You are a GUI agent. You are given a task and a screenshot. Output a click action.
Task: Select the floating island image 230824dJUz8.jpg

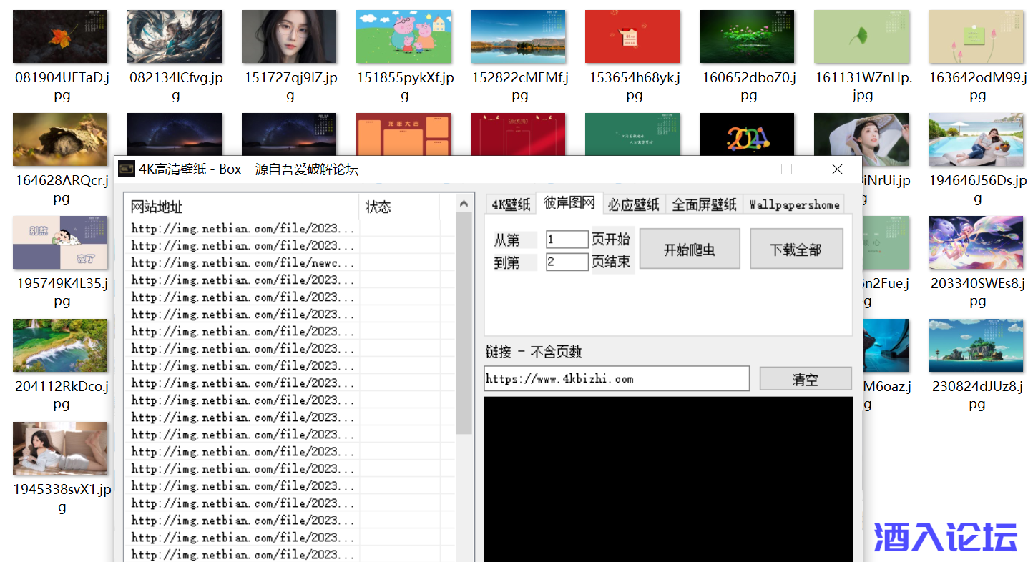(x=976, y=345)
